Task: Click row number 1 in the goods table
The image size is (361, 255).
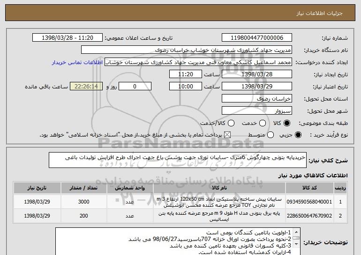Action: (x=340, y=202)
